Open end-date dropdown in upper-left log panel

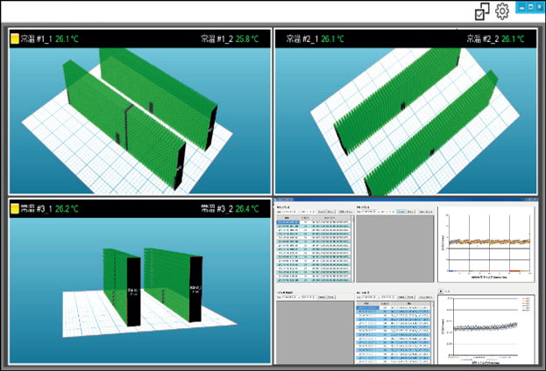point(308,212)
